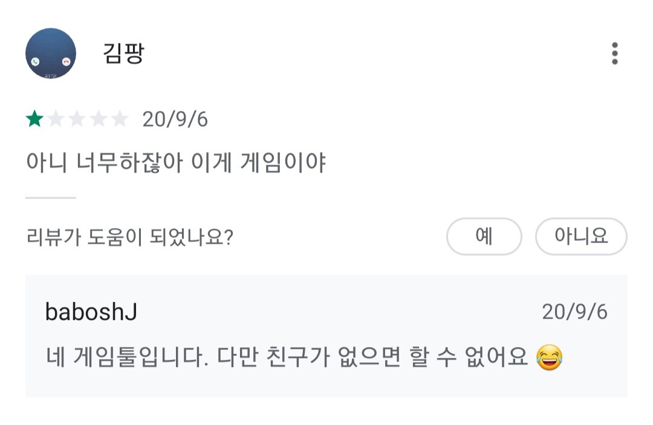The height and width of the screenshot is (425, 653).
Task: Click the second empty rating star
Action: point(56,120)
